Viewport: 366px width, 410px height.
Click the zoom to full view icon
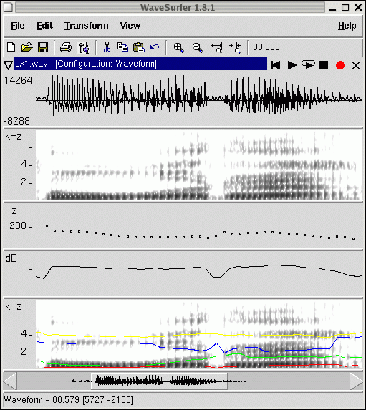point(216,48)
